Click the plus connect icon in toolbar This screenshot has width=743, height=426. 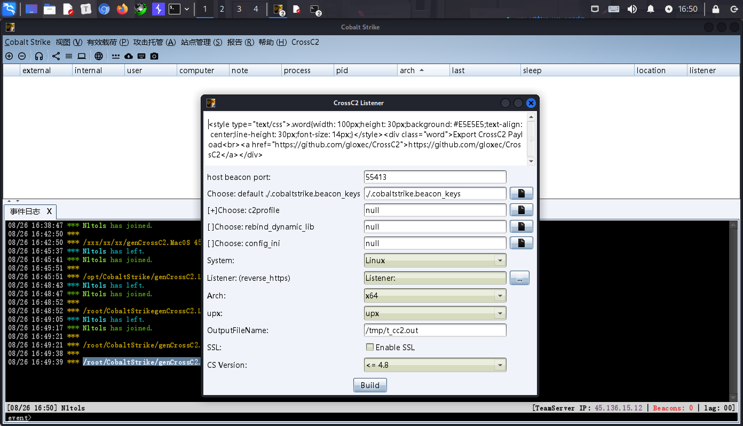pyautogui.click(x=9, y=56)
